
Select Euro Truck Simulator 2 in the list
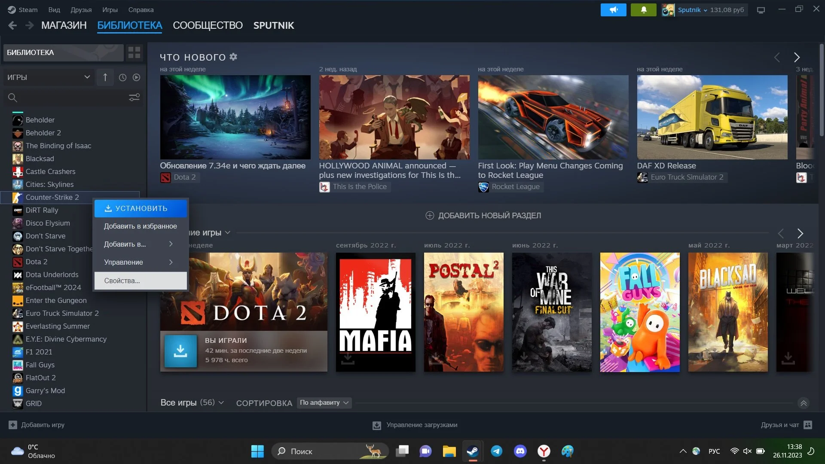[62, 313]
